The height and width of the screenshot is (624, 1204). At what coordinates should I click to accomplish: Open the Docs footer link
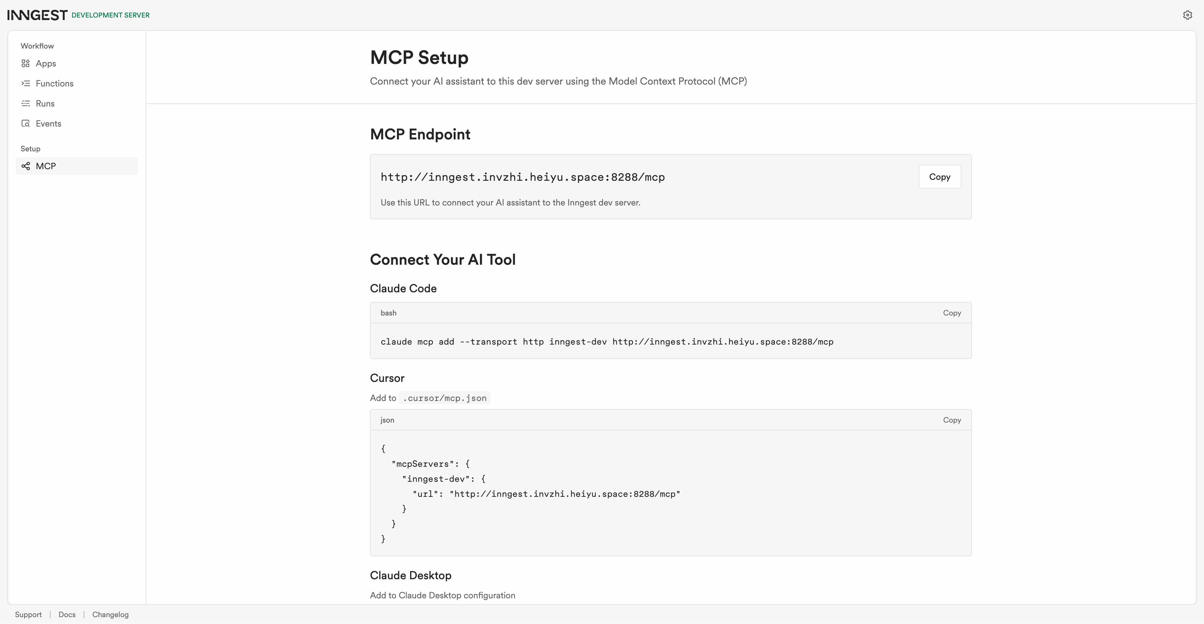[x=67, y=615]
